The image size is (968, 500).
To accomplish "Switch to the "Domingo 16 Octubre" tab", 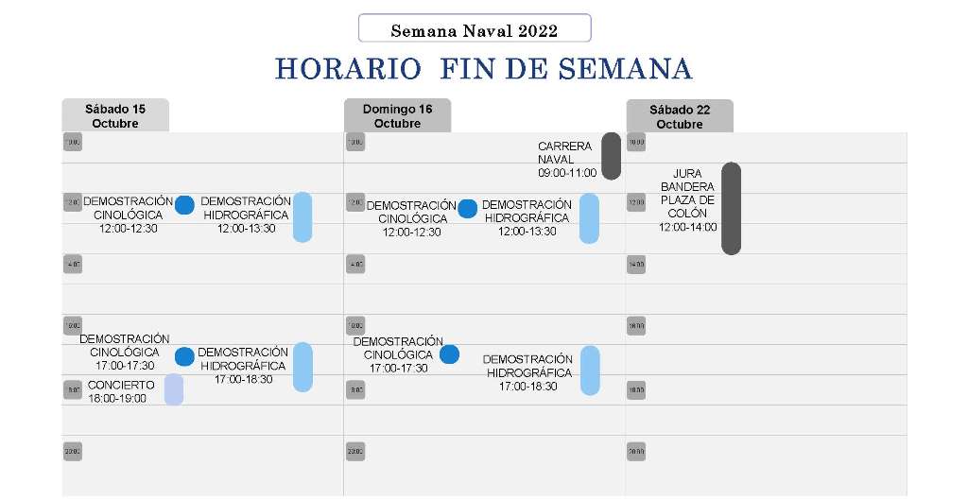I will coord(397,116).
